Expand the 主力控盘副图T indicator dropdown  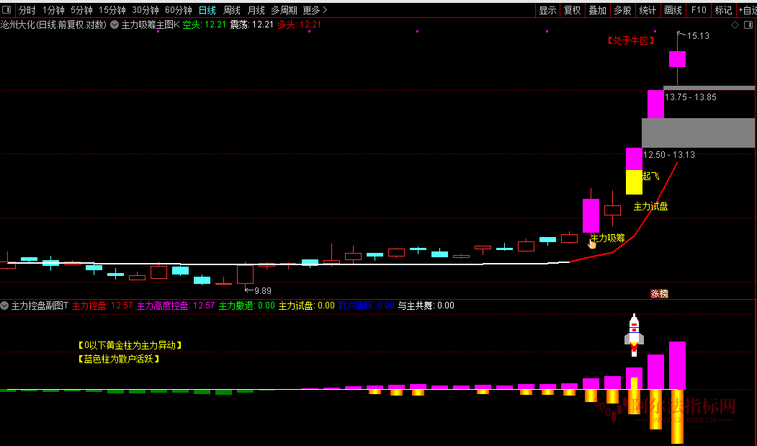click(5, 305)
